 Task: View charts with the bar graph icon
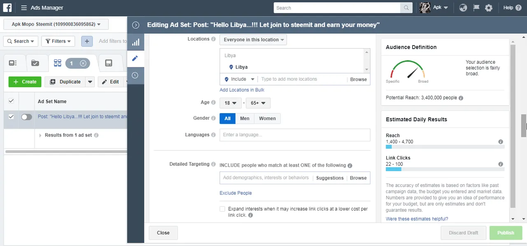tap(135, 42)
